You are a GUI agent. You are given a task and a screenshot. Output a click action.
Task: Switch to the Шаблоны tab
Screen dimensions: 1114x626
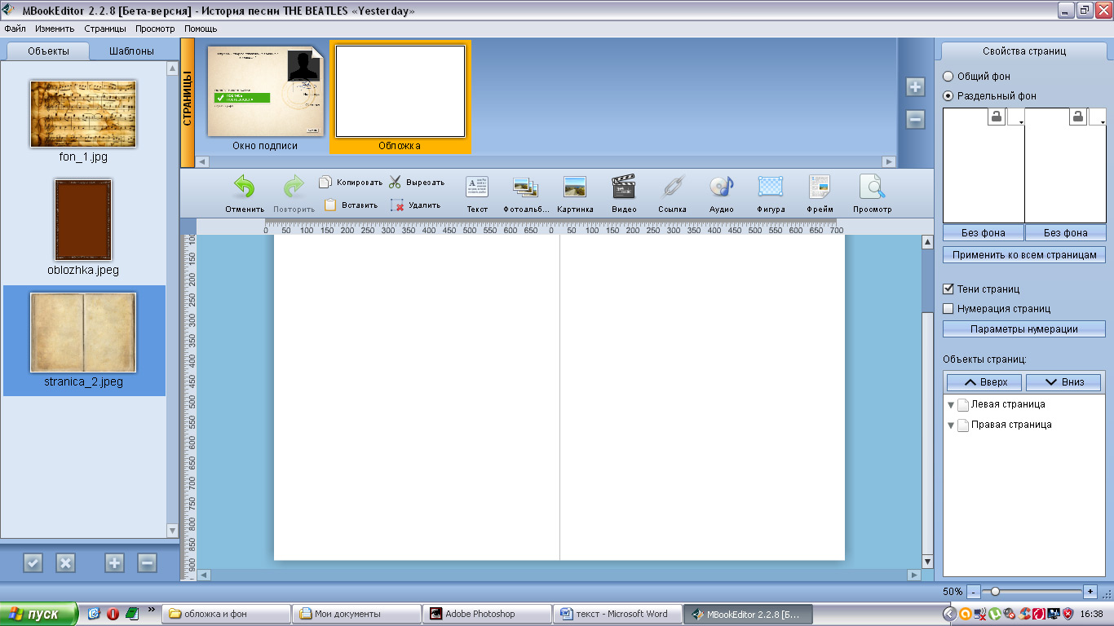(x=132, y=51)
